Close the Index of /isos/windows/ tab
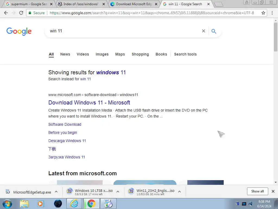 click(x=104, y=4)
